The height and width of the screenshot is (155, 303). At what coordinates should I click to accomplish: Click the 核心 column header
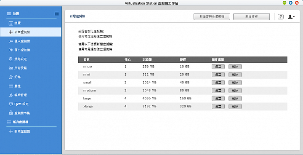tap(128, 60)
